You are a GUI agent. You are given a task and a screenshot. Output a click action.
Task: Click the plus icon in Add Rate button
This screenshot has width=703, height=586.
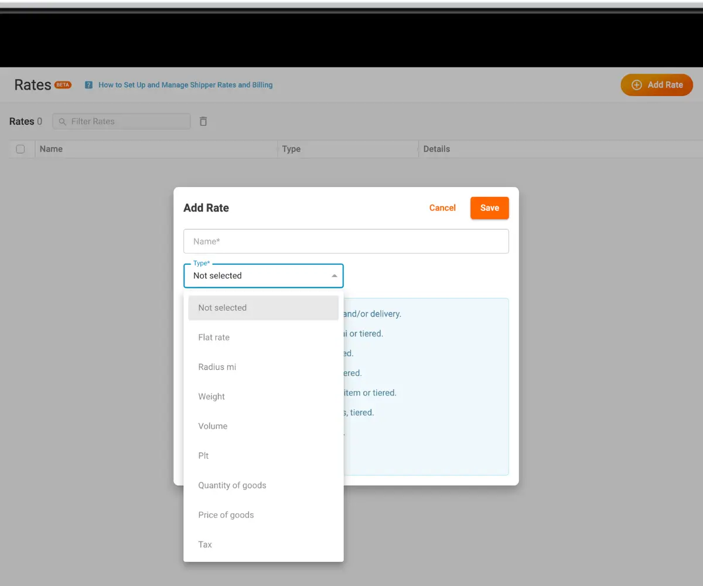[637, 85]
